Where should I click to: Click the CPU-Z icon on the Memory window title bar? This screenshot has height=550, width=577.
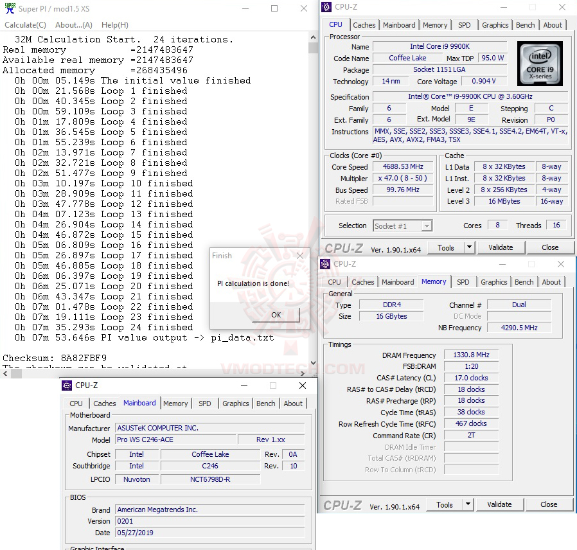click(324, 264)
